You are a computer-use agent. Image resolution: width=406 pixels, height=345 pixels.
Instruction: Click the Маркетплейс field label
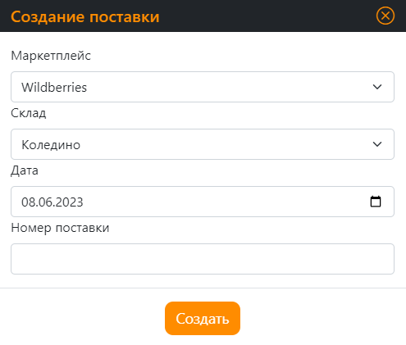point(51,56)
